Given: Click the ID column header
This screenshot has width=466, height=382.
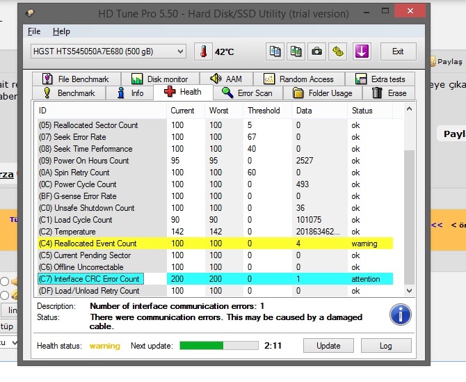Looking at the screenshot, I should point(100,111).
